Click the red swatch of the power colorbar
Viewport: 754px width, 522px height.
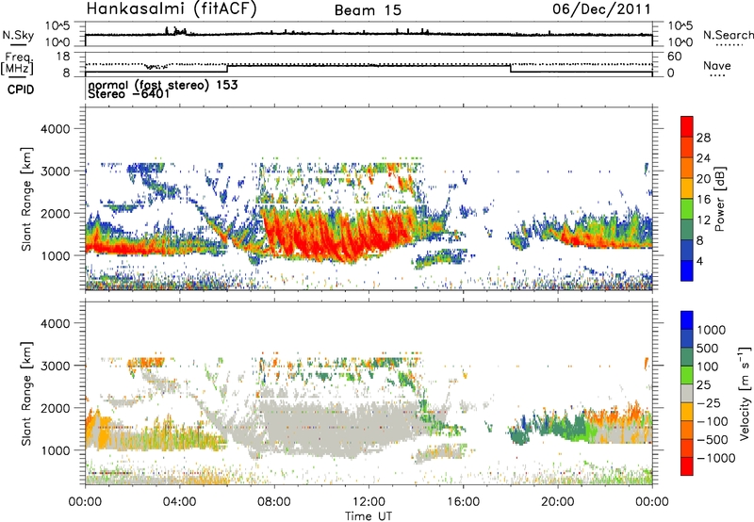point(687,126)
